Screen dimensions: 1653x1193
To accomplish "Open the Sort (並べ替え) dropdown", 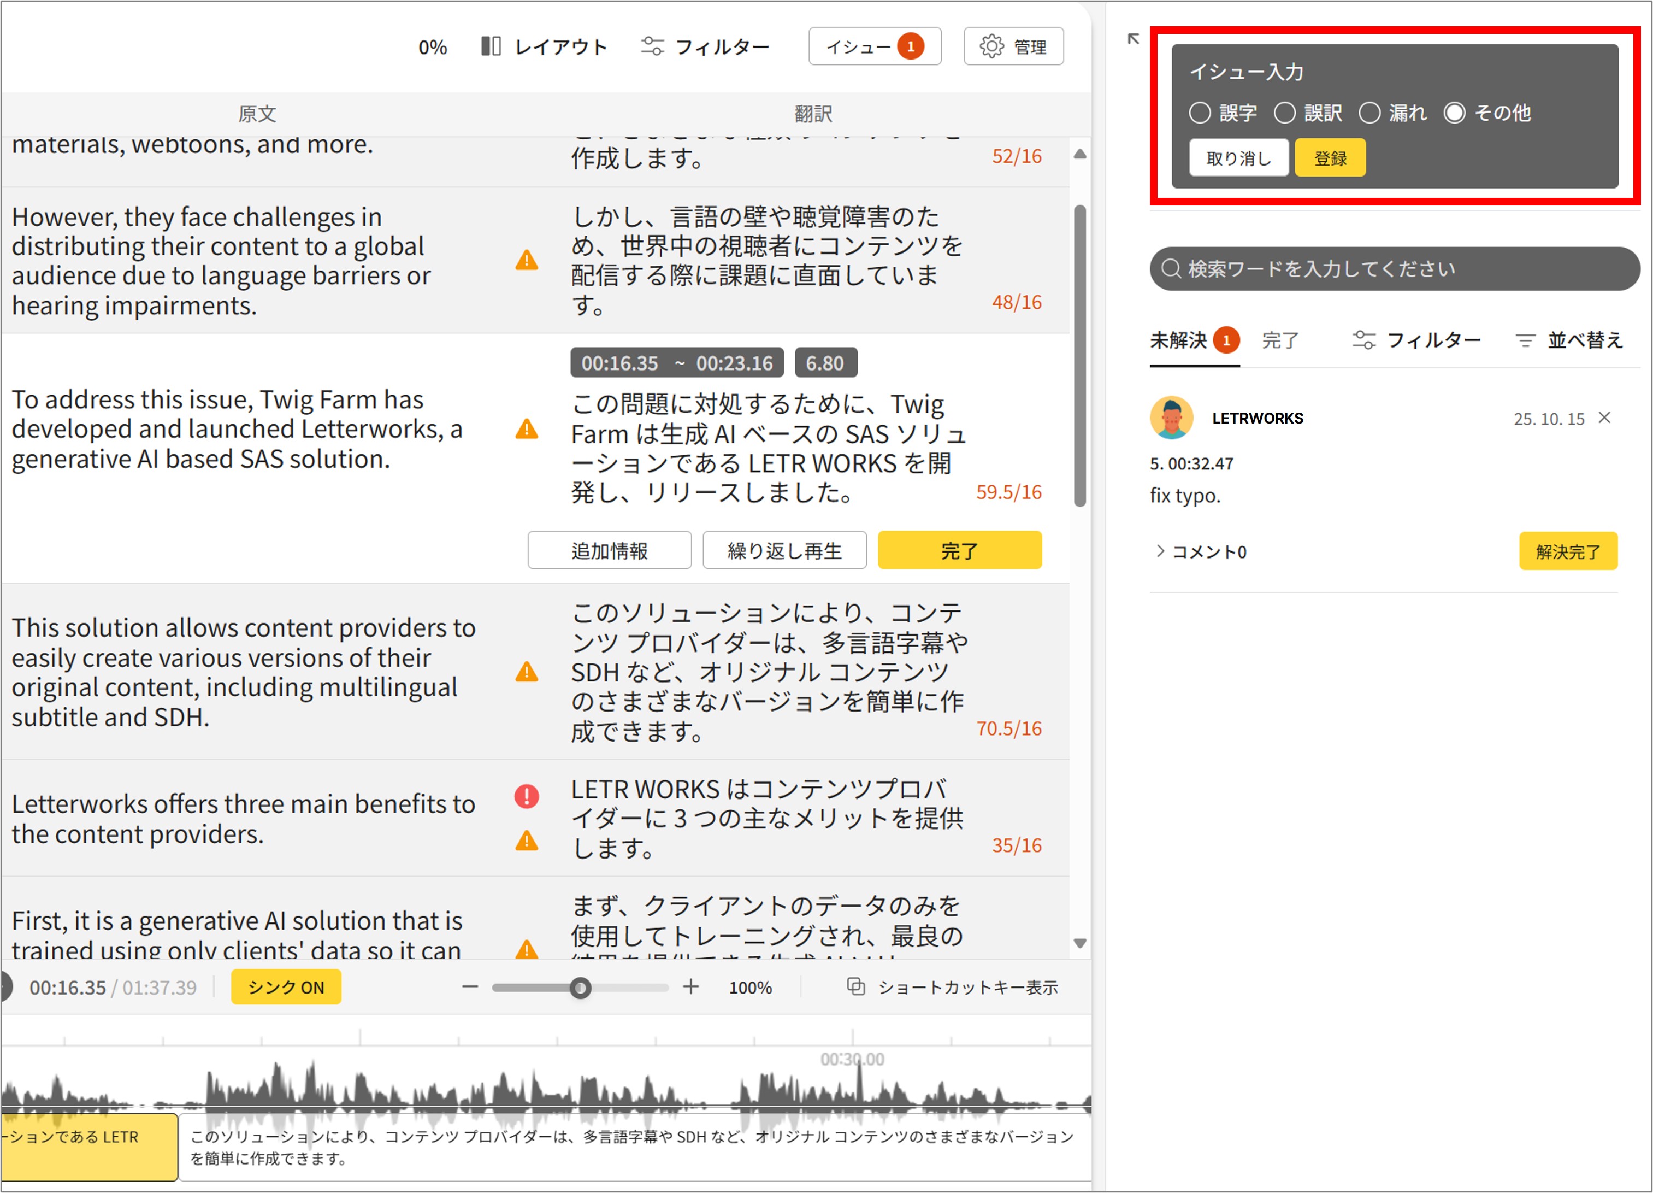I will [x=1569, y=340].
